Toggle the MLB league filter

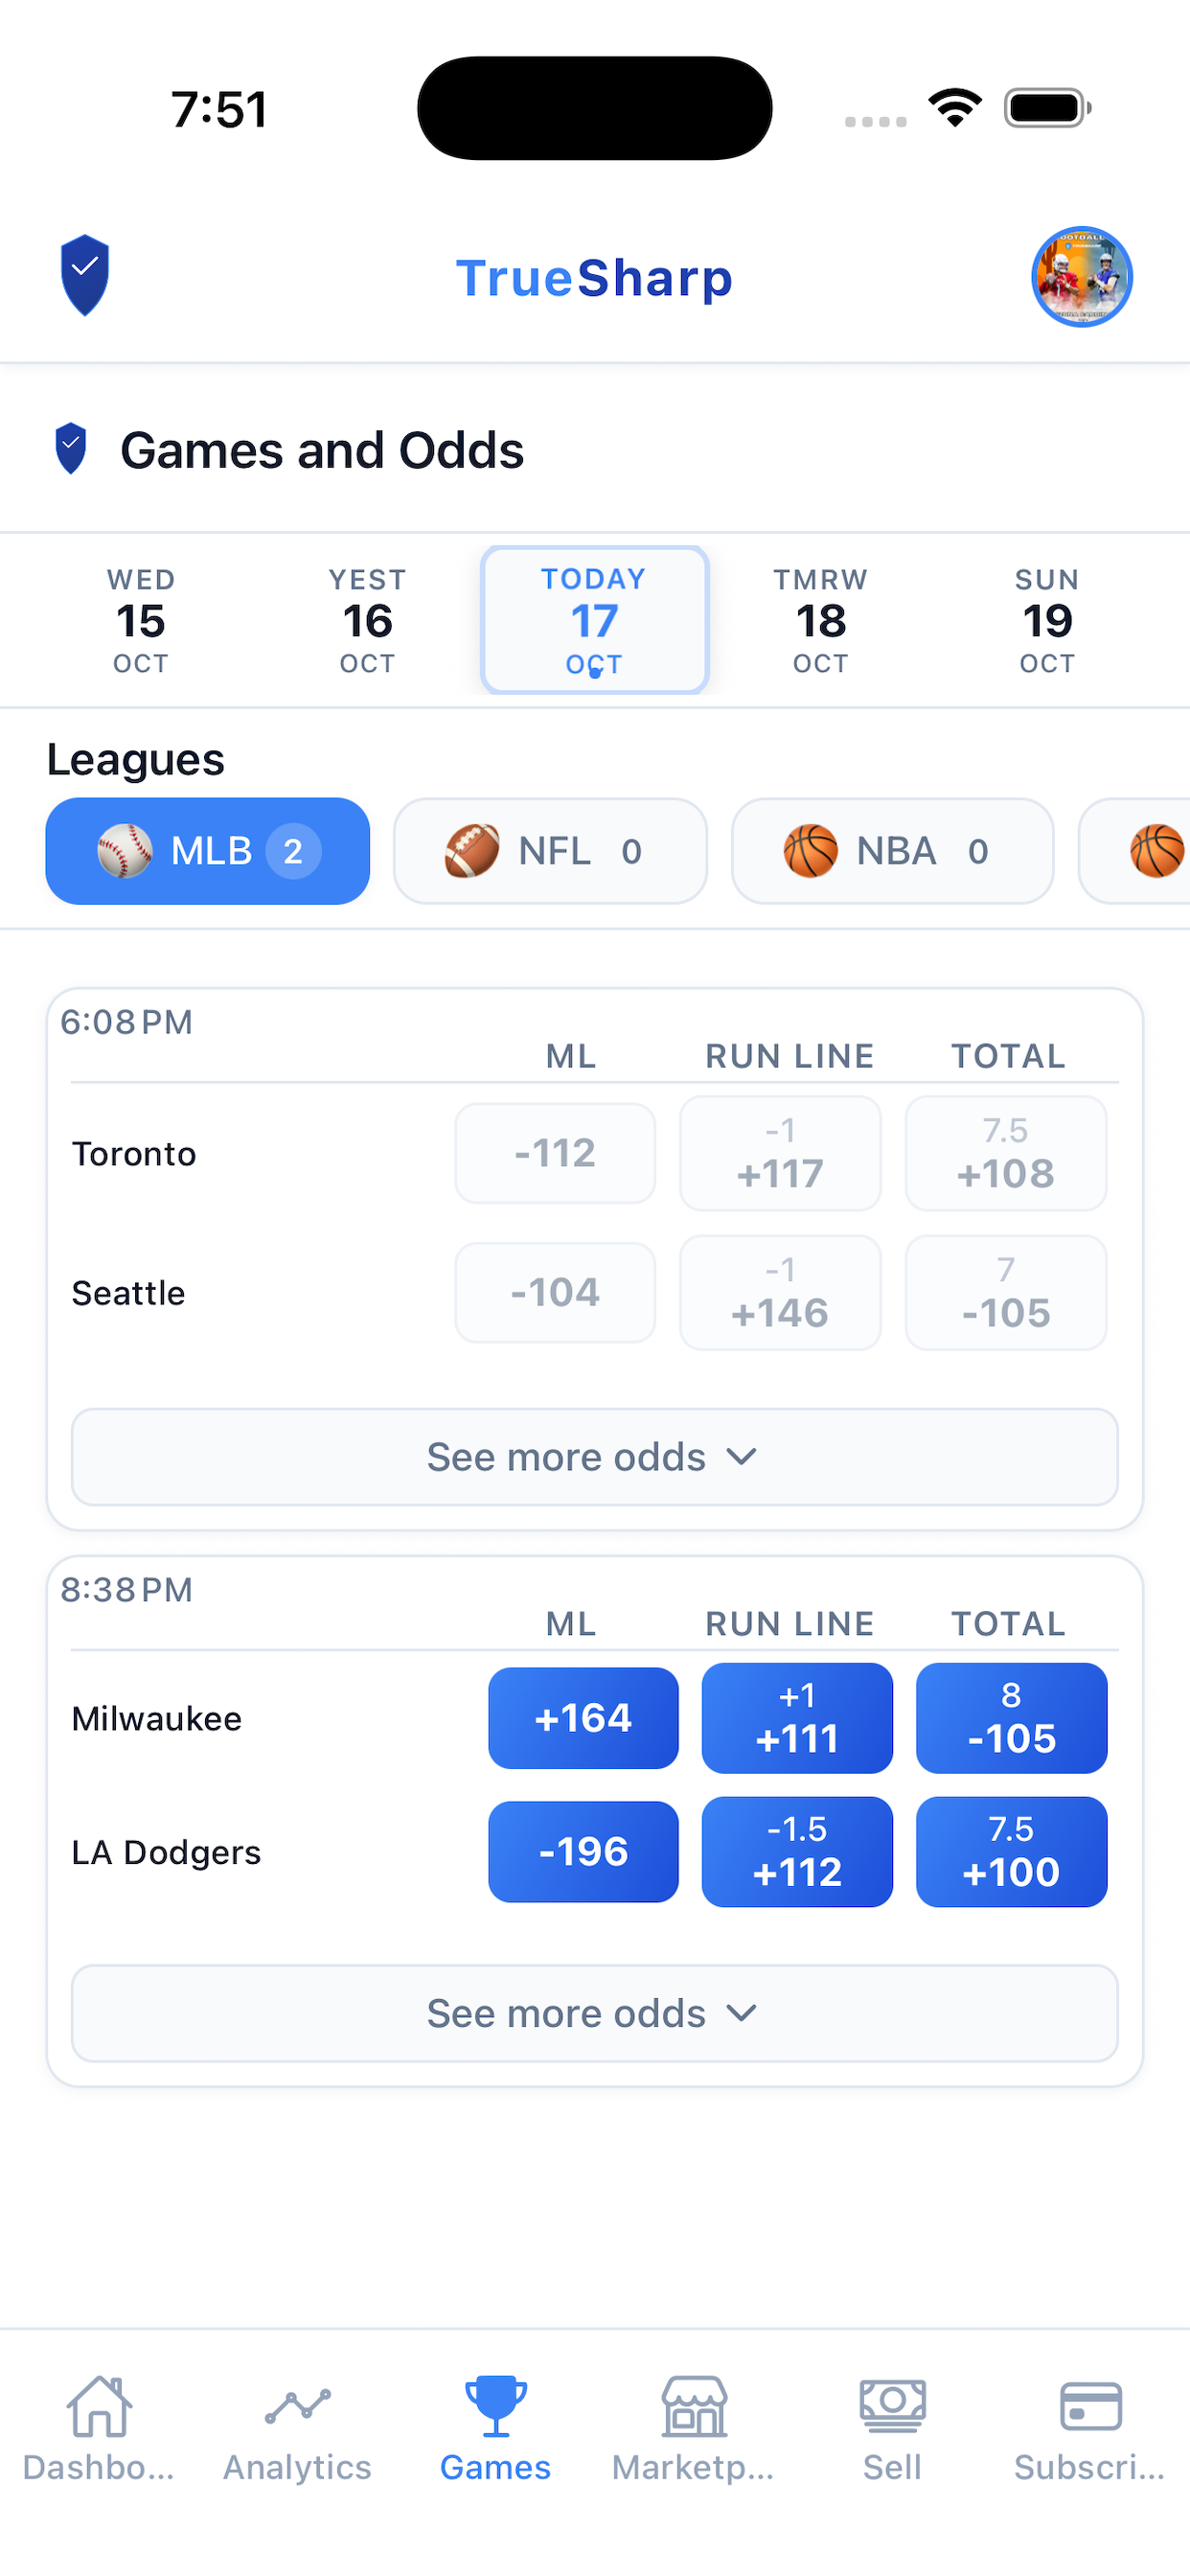(x=207, y=851)
